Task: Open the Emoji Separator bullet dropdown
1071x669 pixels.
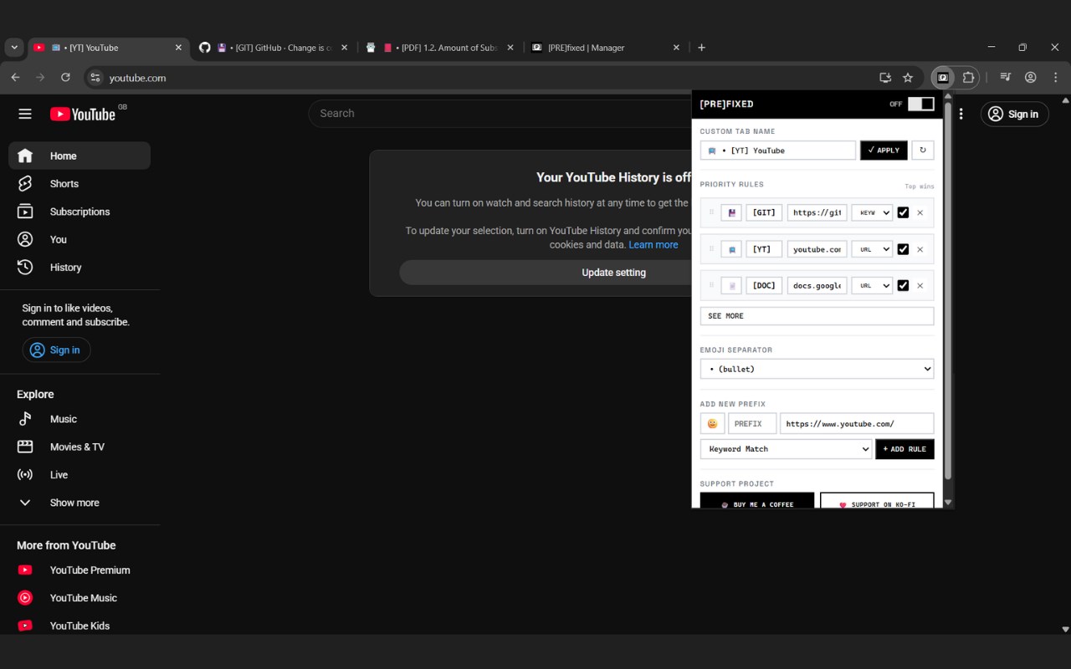Action: pos(817,369)
